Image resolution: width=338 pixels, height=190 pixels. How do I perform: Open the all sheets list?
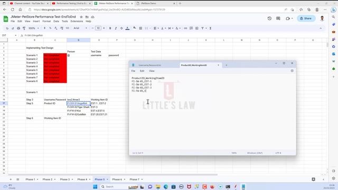click(18, 179)
